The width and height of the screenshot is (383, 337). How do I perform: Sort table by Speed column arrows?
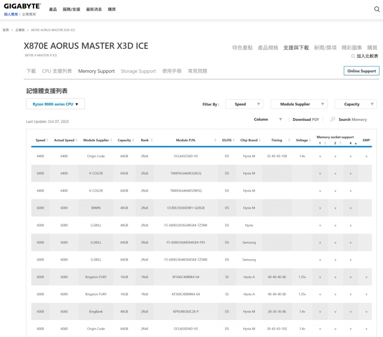click(x=47, y=140)
